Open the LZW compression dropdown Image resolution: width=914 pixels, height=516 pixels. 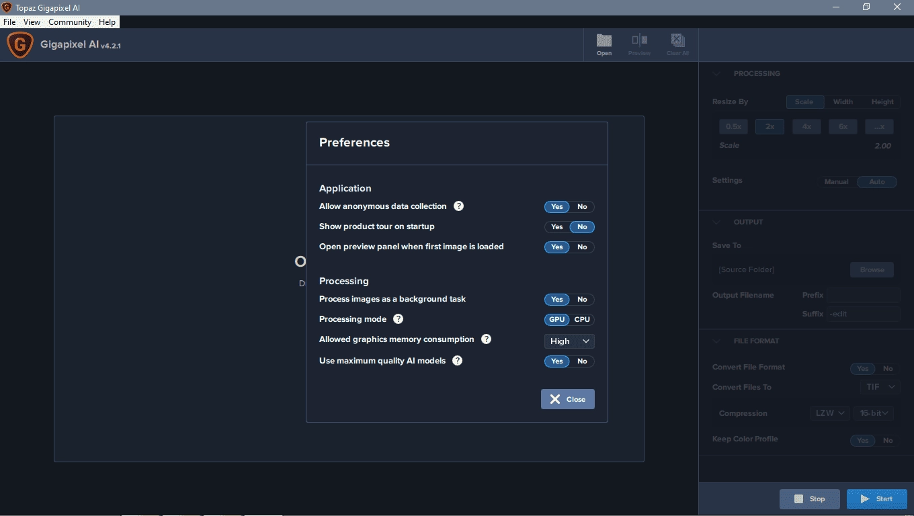(829, 413)
